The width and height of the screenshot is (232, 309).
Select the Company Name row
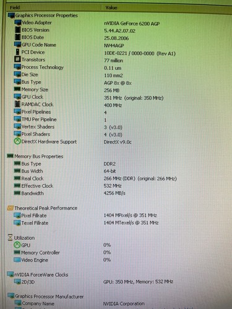pyautogui.click(x=116, y=303)
